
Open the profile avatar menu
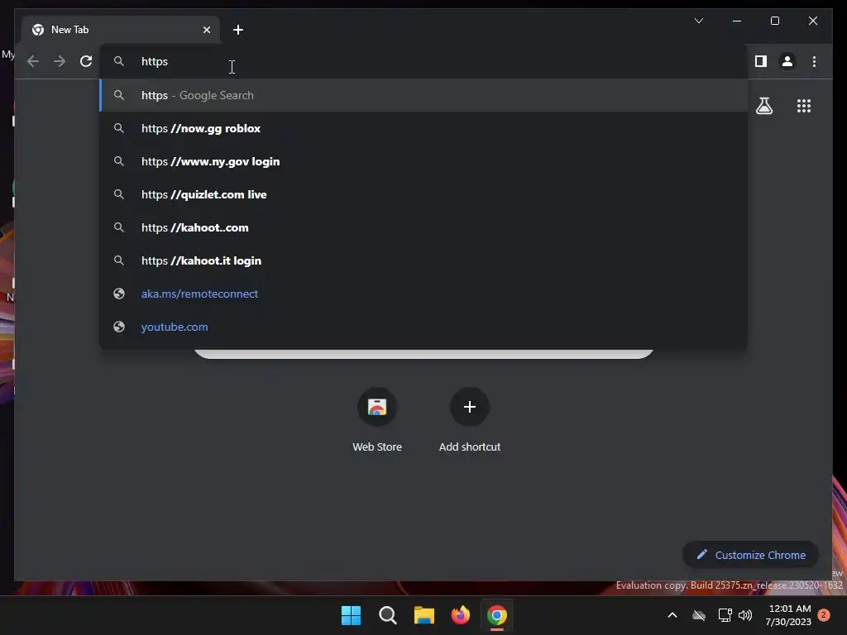coord(787,61)
